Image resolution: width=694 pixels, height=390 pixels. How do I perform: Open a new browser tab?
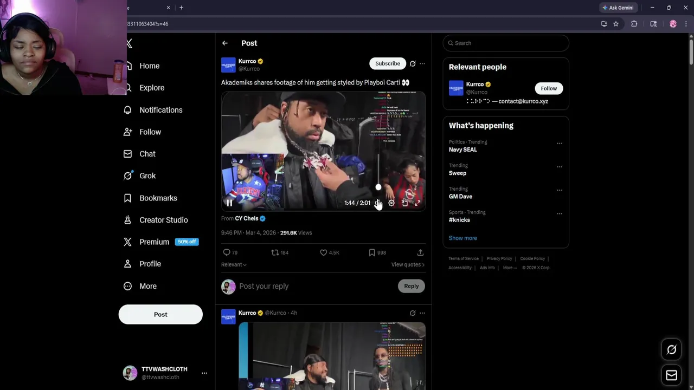coord(181,8)
